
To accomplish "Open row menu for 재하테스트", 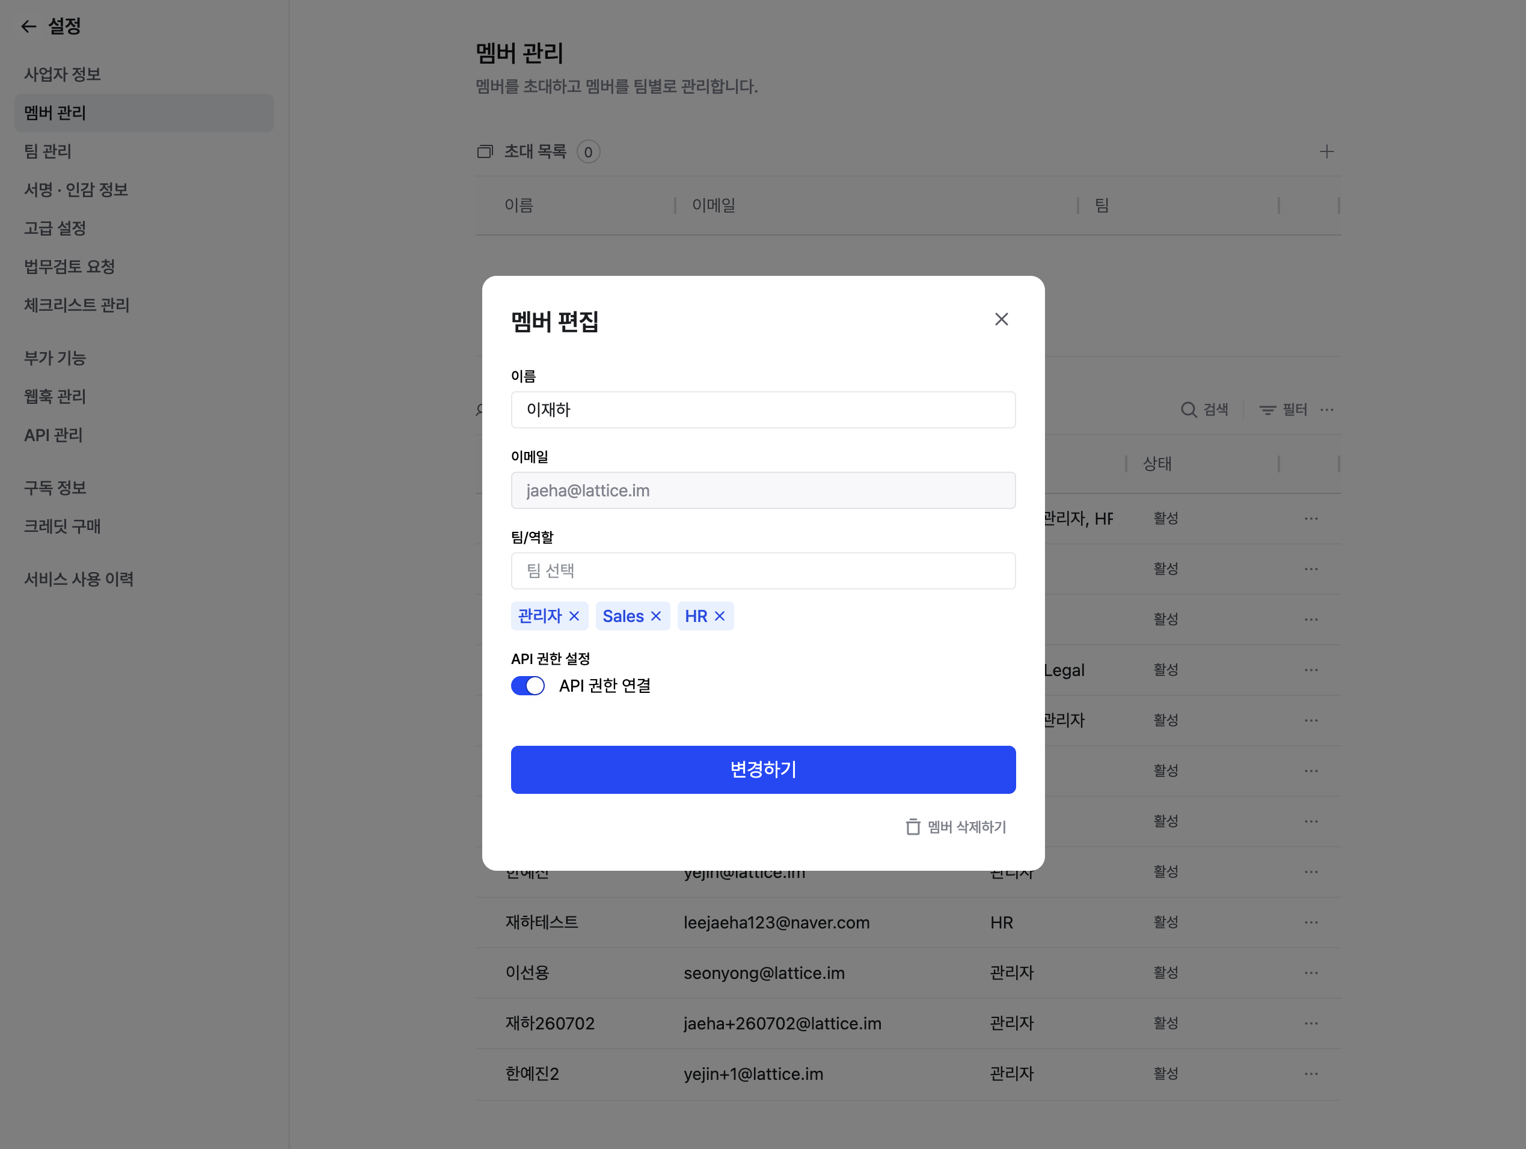I will (1311, 922).
